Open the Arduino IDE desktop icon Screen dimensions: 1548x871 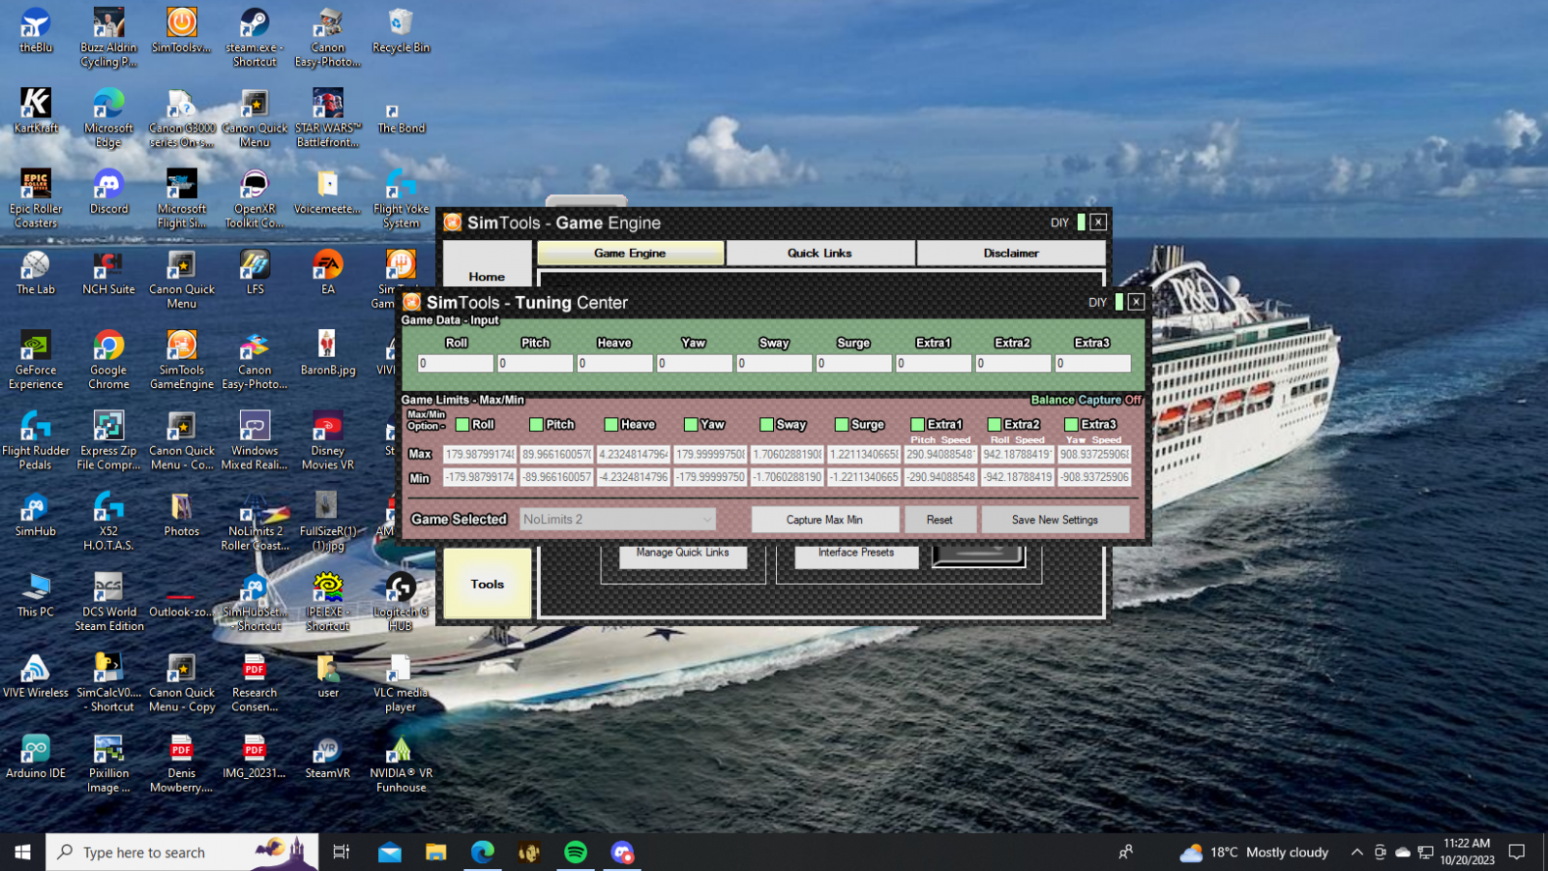(x=36, y=757)
